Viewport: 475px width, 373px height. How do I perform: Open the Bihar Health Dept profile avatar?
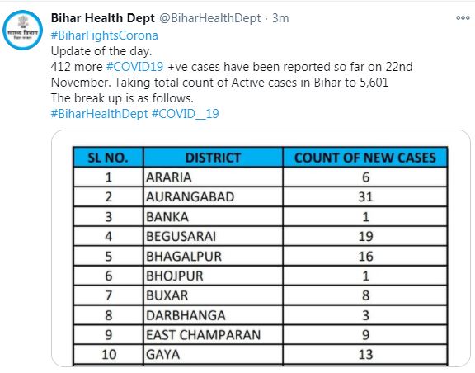click(23, 30)
